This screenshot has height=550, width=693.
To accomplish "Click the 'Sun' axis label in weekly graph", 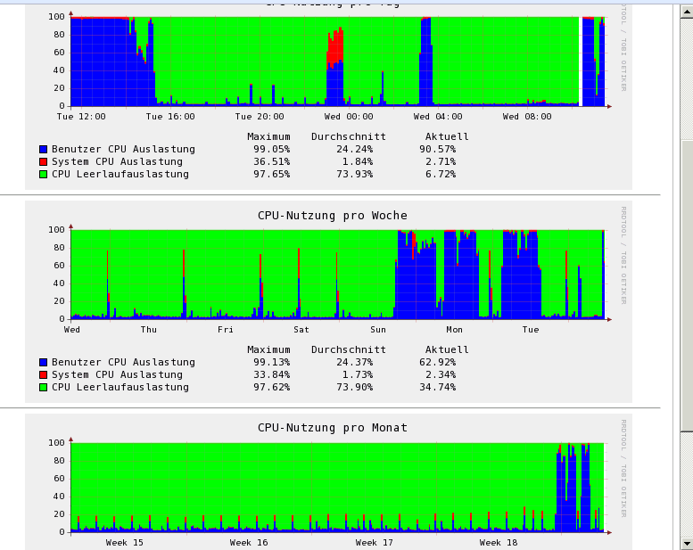I will (x=378, y=330).
